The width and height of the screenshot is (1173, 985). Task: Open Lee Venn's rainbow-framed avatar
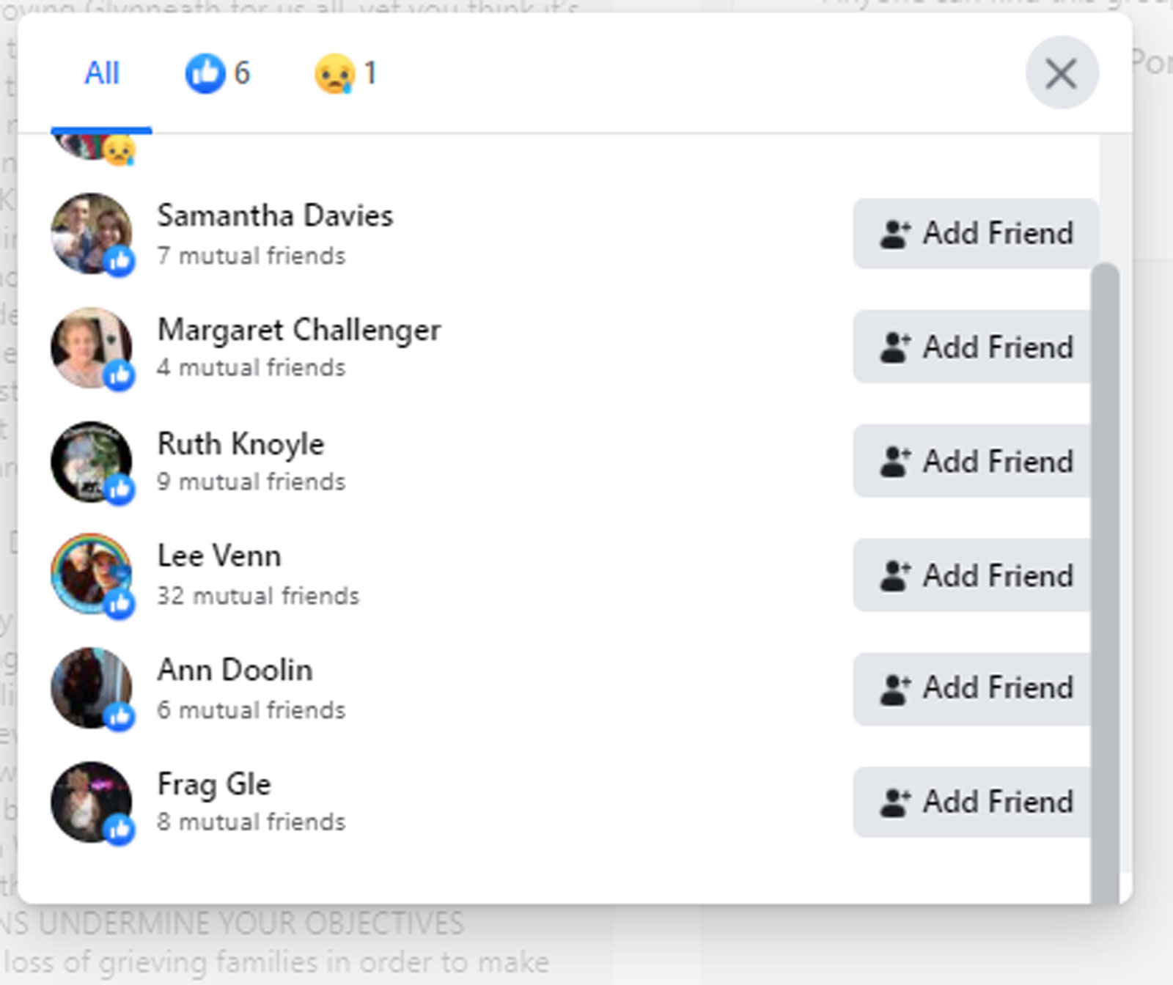pos(91,574)
